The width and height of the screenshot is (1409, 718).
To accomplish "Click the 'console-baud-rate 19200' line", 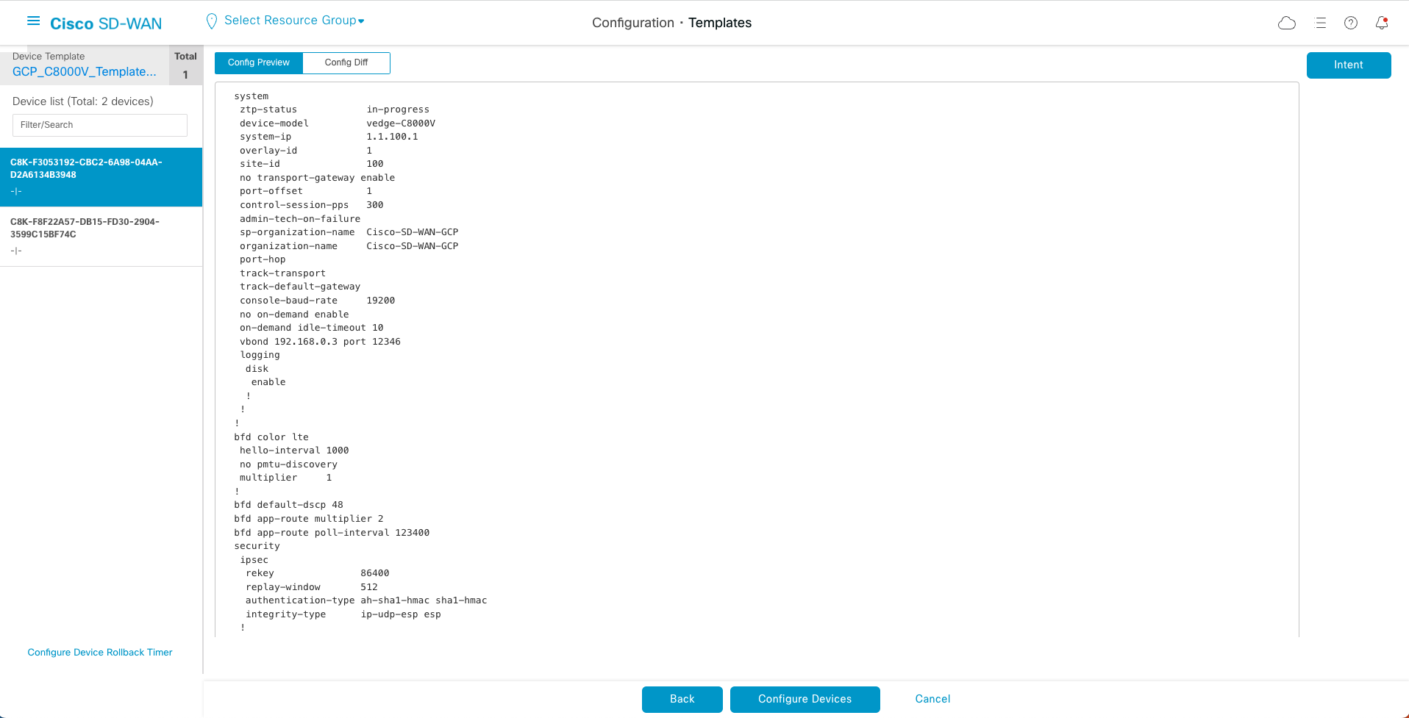I will [x=317, y=301].
